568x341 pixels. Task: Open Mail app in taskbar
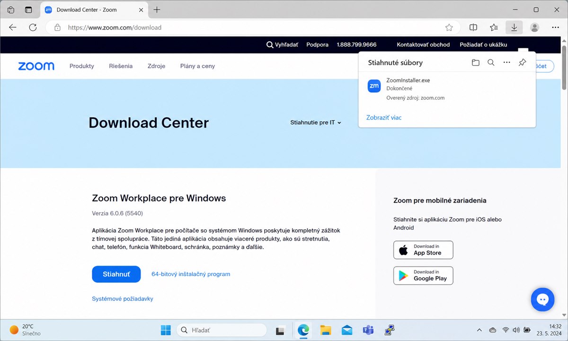click(x=347, y=330)
